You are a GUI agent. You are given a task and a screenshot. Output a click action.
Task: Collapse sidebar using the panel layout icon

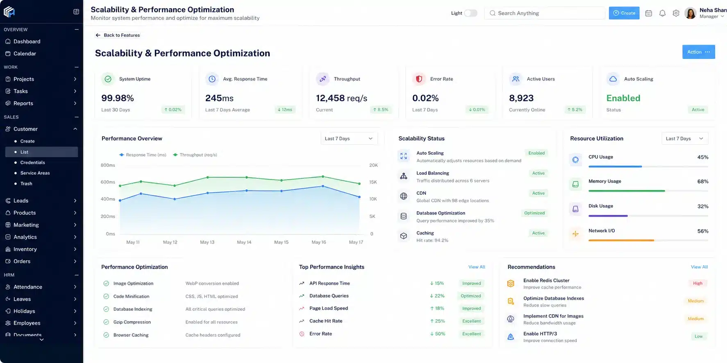click(x=76, y=12)
